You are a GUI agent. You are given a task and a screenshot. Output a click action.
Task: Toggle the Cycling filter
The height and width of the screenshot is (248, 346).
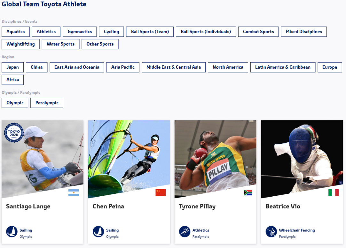tap(111, 32)
